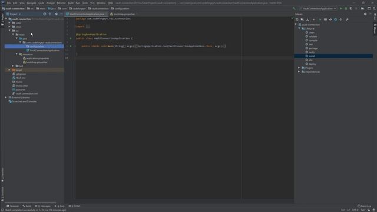
Task: Open the Messages tool window
Action: [x=43, y=206]
